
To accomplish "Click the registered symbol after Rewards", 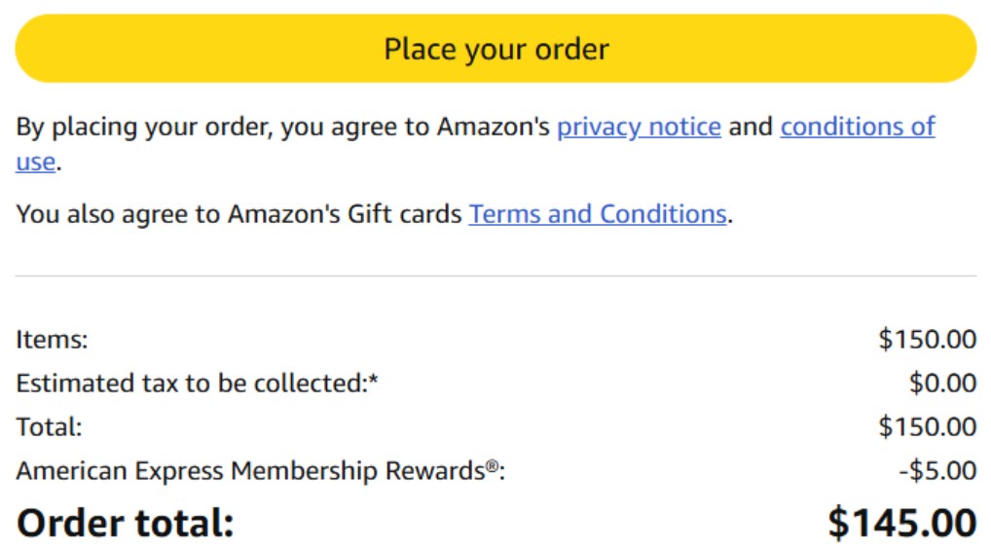I will click(493, 467).
